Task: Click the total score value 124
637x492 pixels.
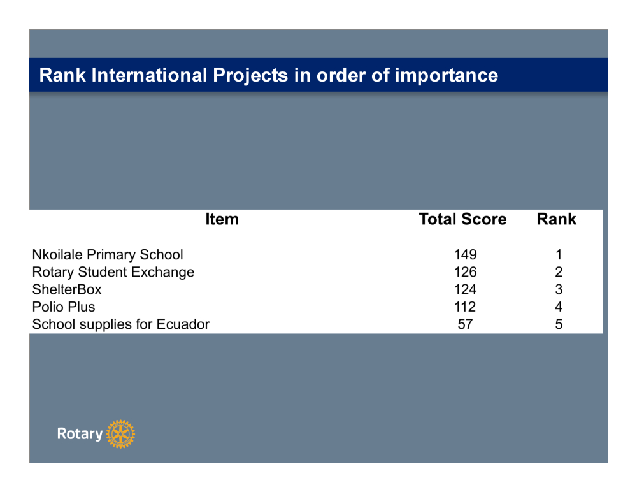Action: [465, 289]
